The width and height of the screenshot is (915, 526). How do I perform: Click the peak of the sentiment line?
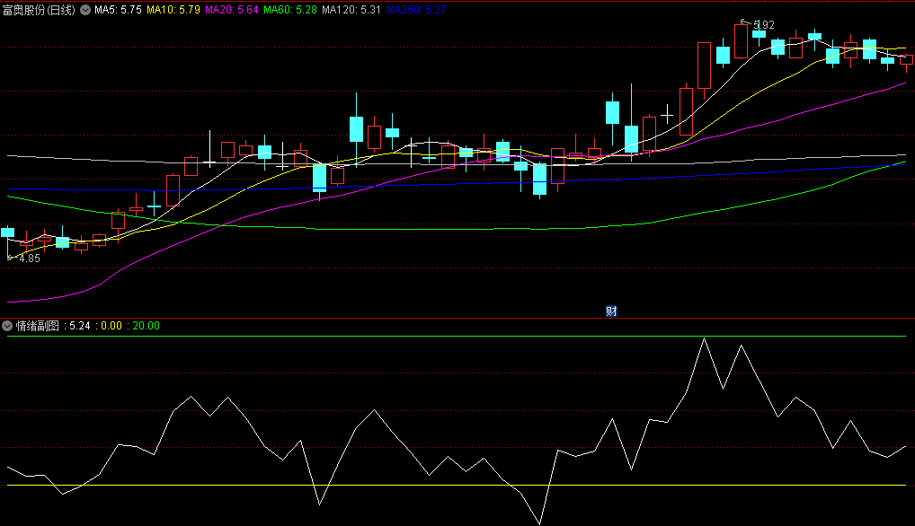point(705,338)
